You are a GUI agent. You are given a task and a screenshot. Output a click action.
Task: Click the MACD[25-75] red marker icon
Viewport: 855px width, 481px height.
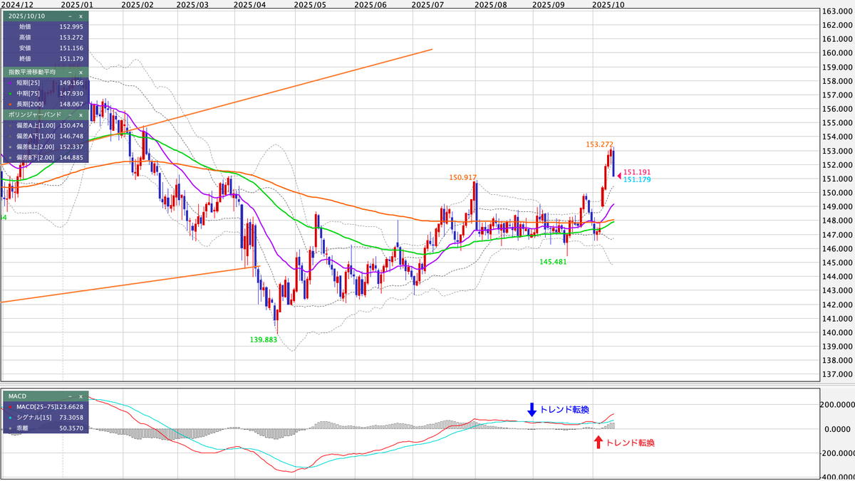point(10,407)
